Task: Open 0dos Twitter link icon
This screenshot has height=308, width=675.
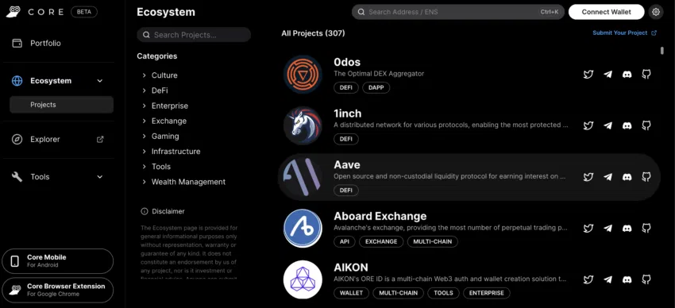Action: (x=588, y=75)
